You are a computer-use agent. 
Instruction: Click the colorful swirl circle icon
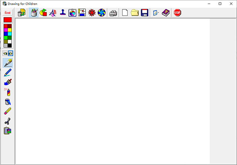[x=101, y=13]
